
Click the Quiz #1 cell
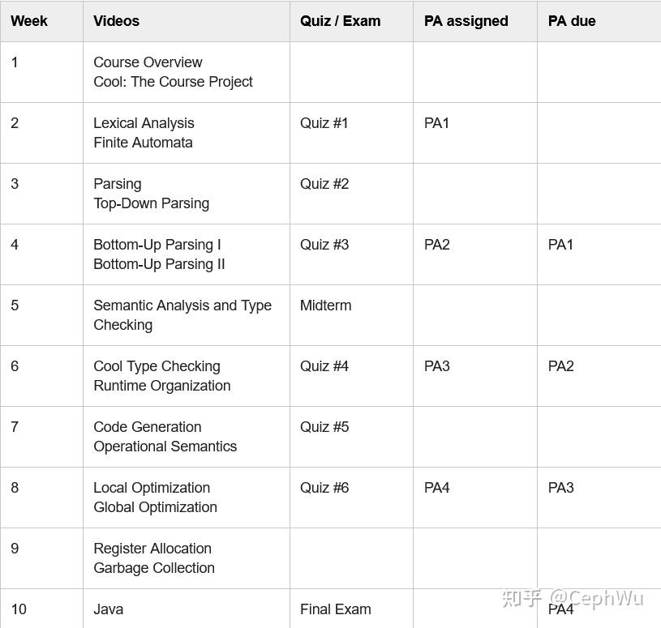tap(324, 123)
